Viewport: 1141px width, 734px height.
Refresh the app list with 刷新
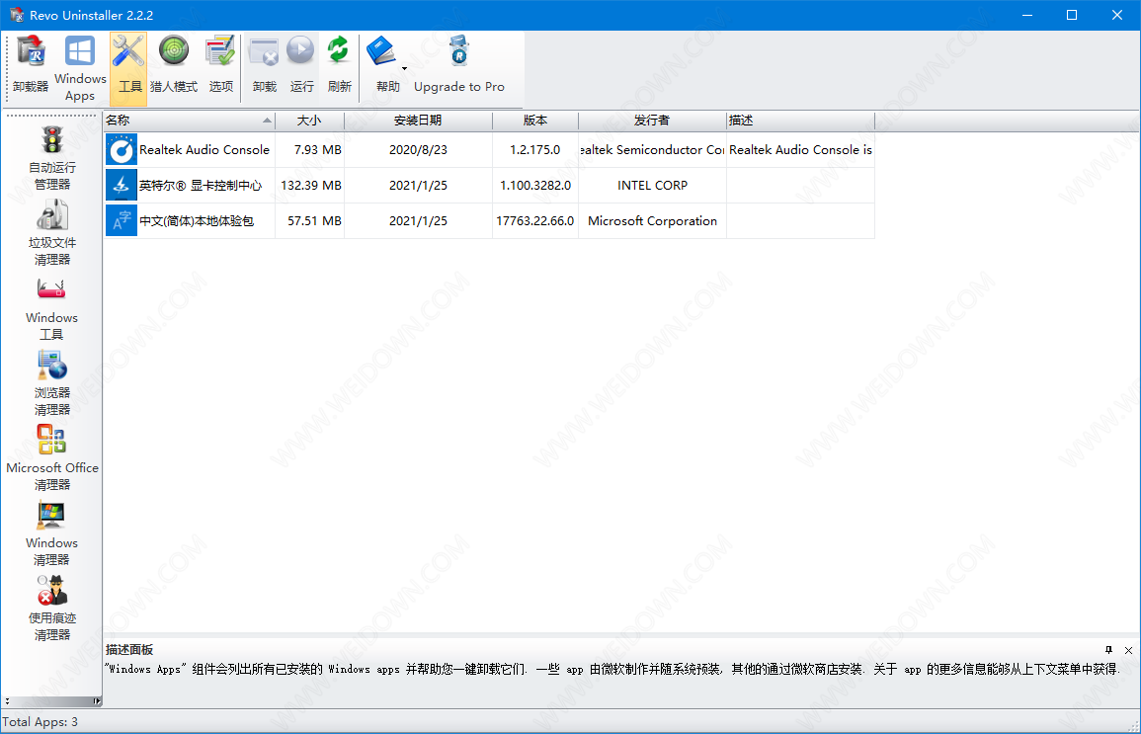tap(339, 65)
